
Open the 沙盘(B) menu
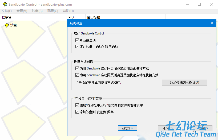37,11
